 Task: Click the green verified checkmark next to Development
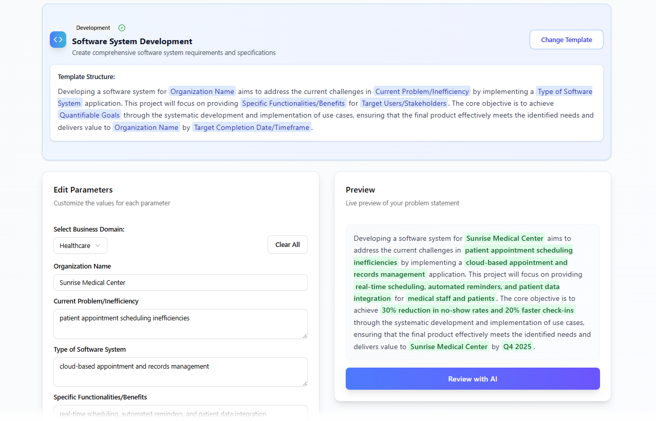pos(122,28)
